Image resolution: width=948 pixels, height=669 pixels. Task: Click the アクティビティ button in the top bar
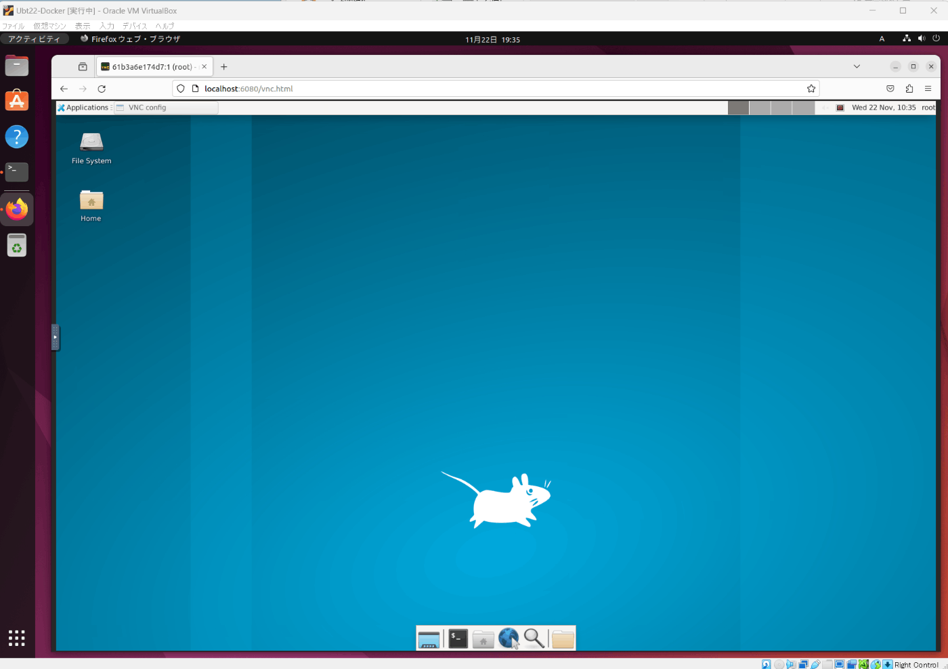point(35,39)
